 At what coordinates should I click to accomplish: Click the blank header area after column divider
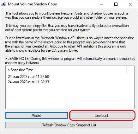pos(130,70)
